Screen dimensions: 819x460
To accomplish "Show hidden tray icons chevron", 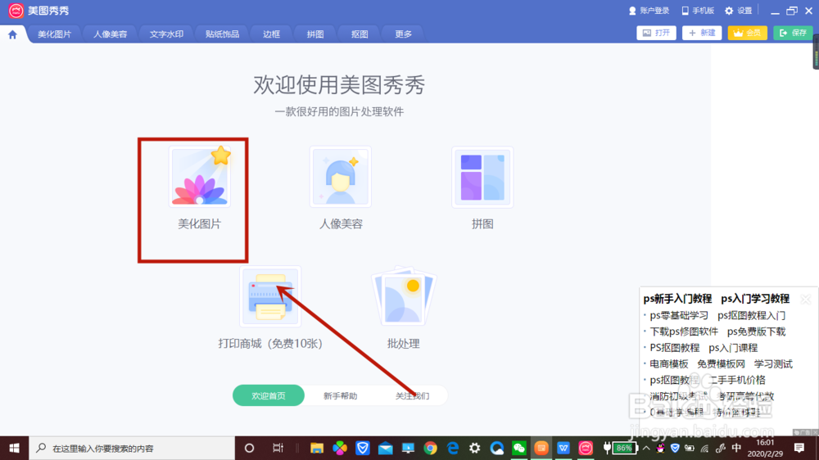I will click(x=646, y=448).
